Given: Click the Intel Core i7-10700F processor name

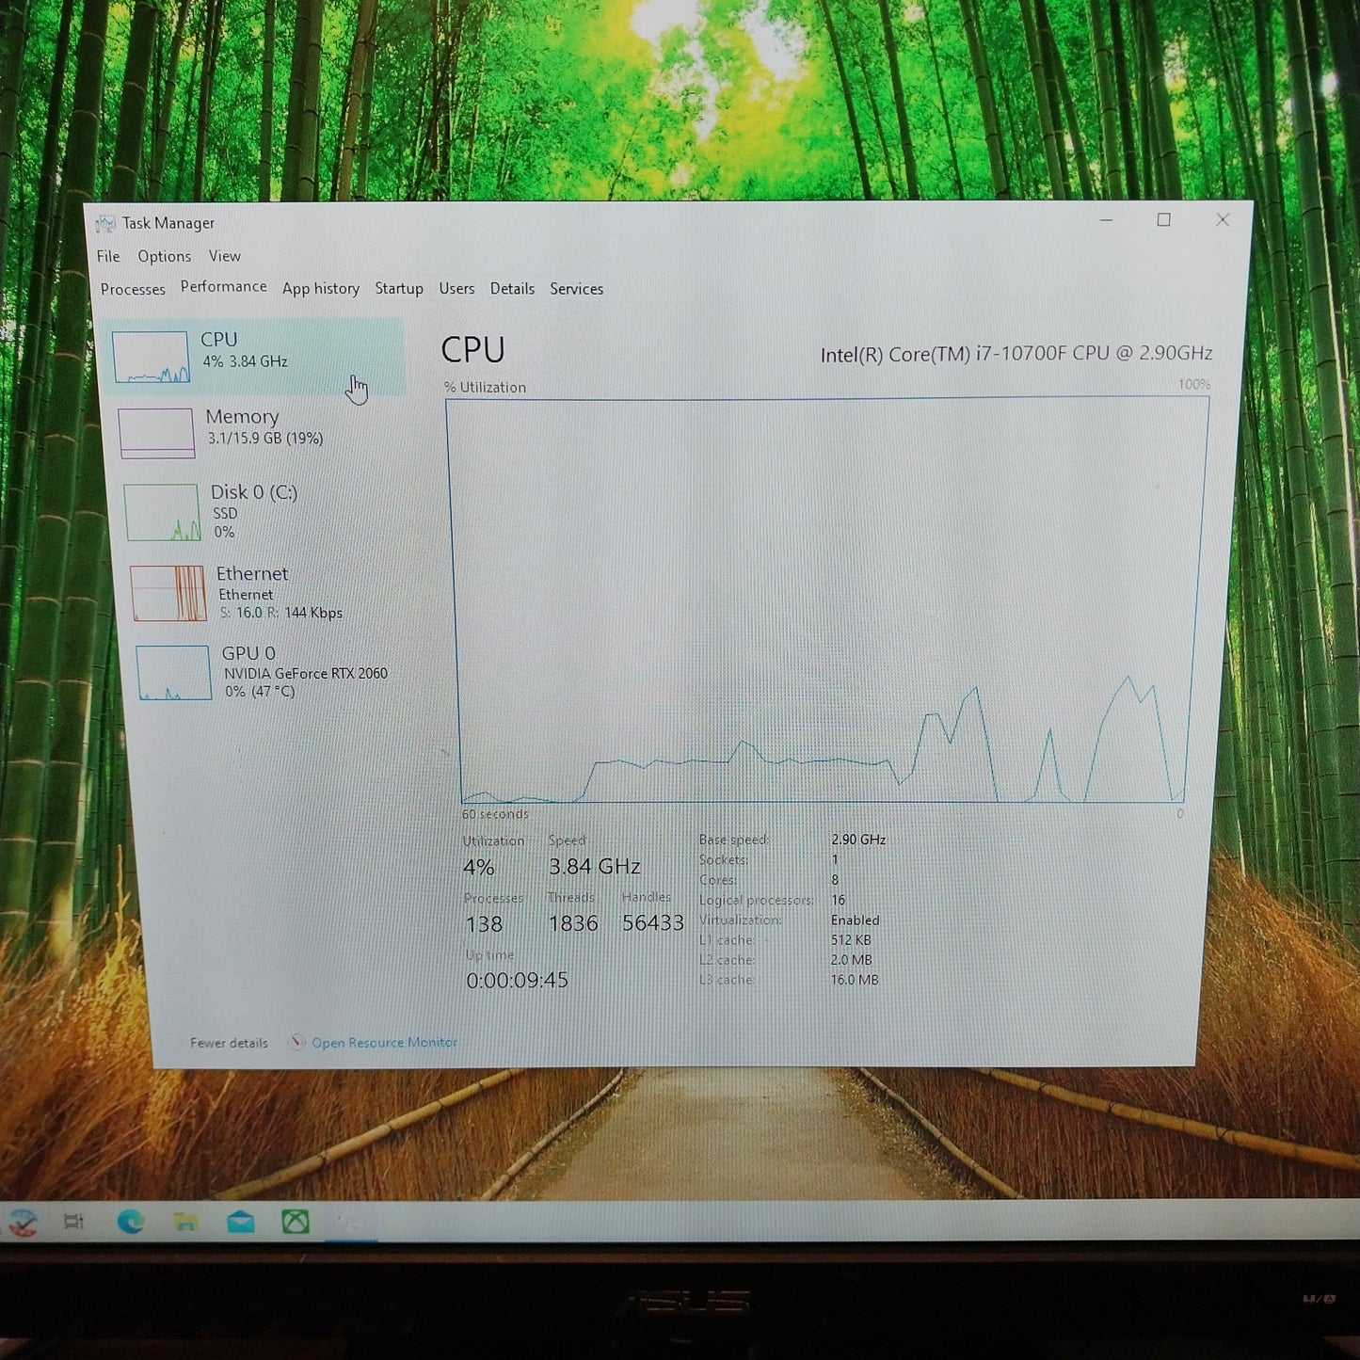Looking at the screenshot, I should [x=1016, y=354].
